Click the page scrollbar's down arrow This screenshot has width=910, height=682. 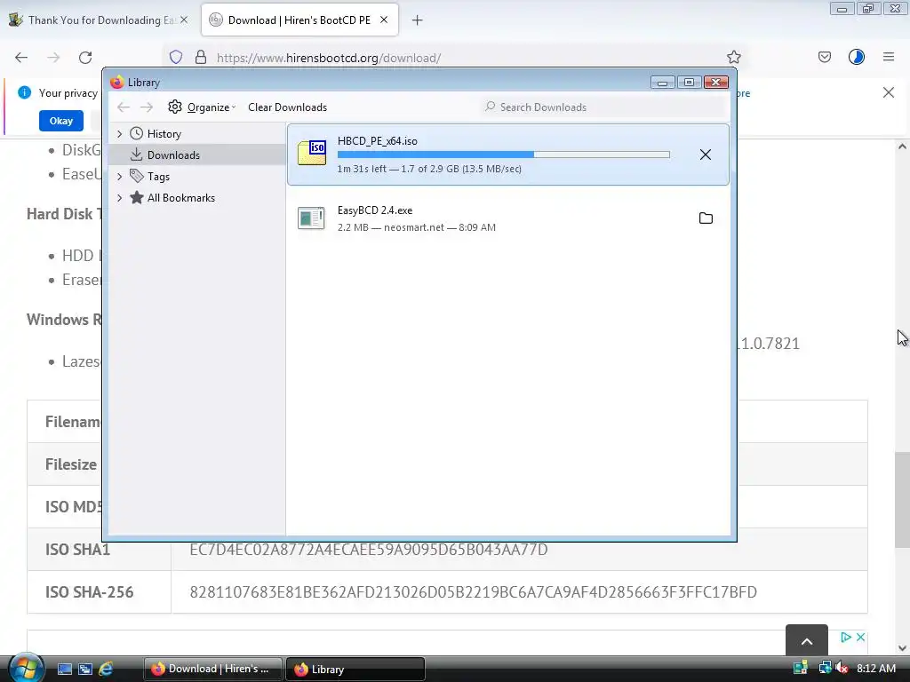[x=902, y=648]
